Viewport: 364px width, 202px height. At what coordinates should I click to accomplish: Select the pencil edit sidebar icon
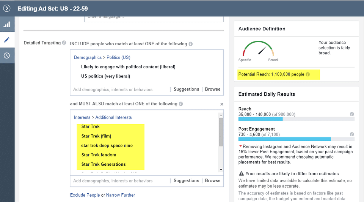(x=7, y=40)
